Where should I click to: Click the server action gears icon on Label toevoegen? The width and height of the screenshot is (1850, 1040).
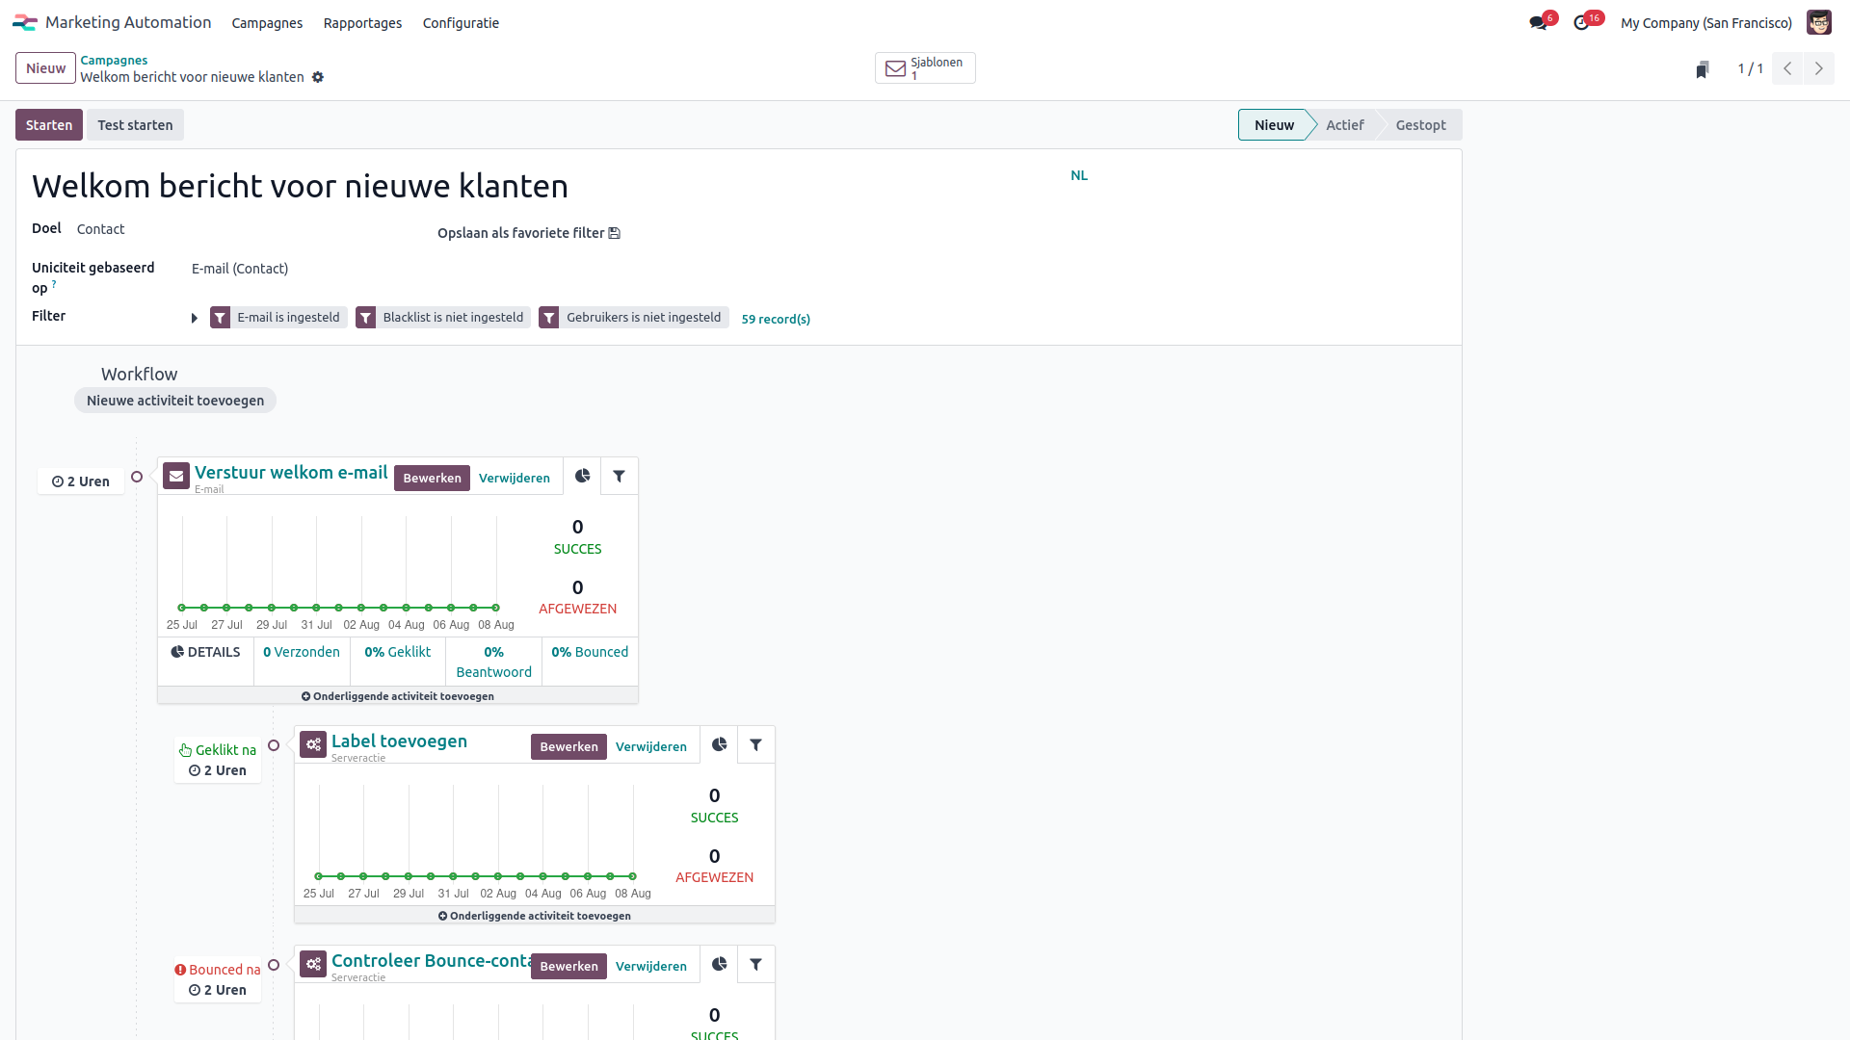point(313,743)
